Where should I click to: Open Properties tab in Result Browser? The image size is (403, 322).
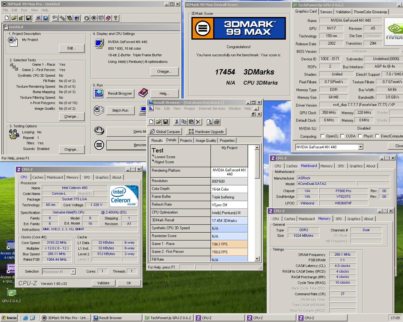(x=227, y=141)
